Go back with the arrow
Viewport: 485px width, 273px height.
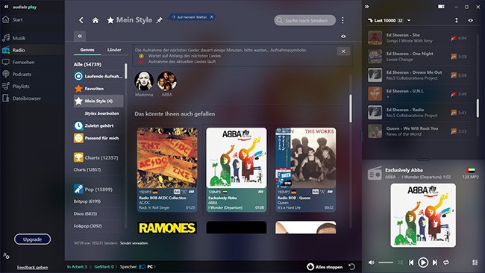coord(81,20)
